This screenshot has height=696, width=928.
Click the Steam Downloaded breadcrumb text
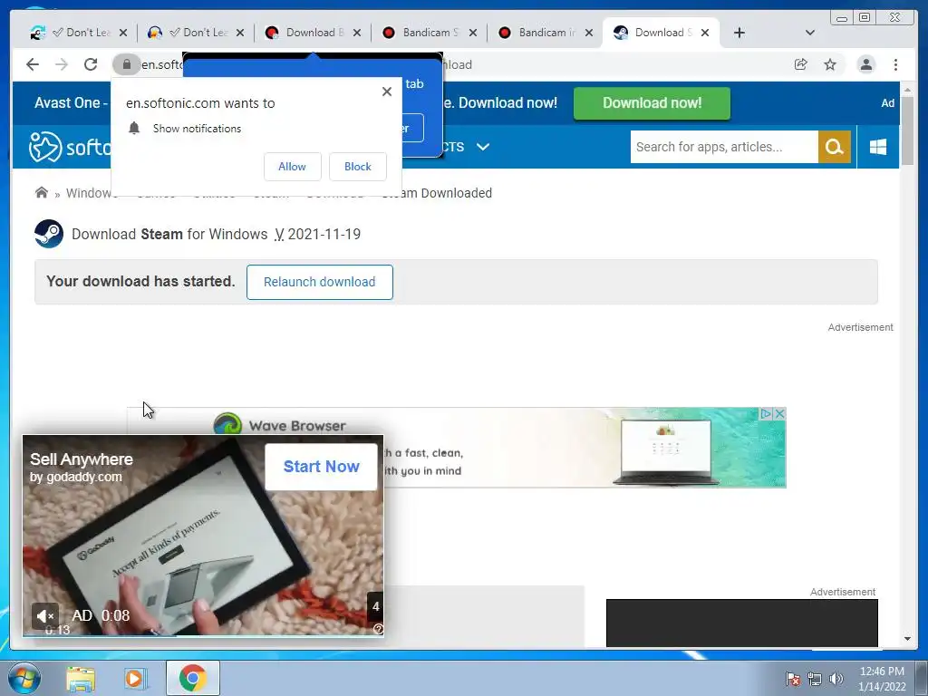pos(437,193)
